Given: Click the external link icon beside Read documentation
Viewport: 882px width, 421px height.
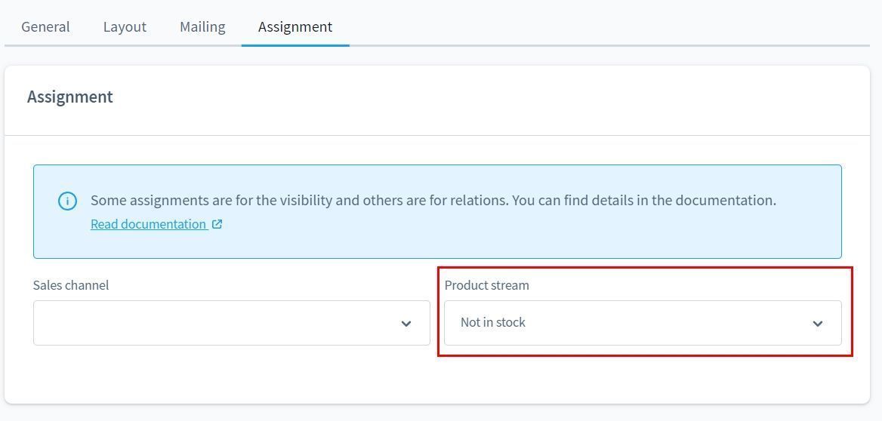Looking at the screenshot, I should [x=217, y=224].
